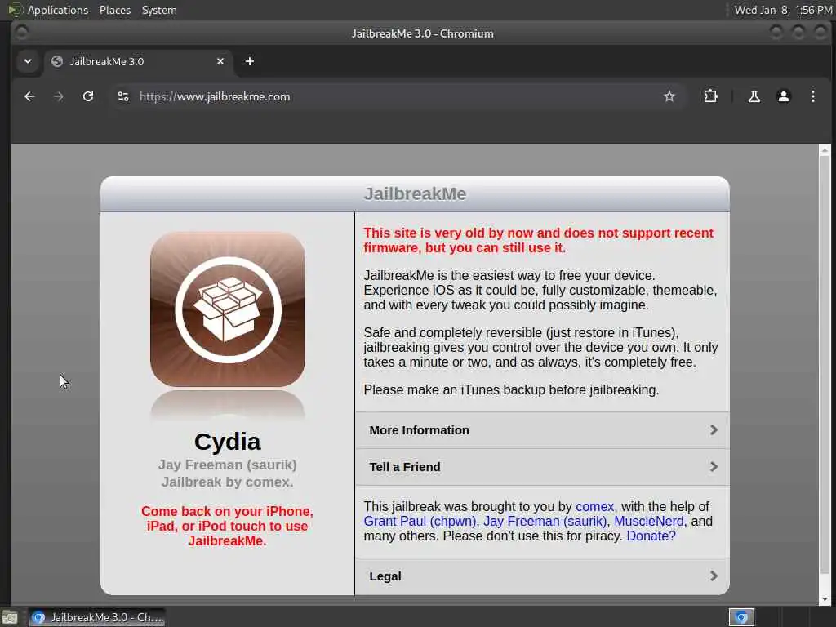Click the red 'This site is very old' warning

(x=539, y=241)
